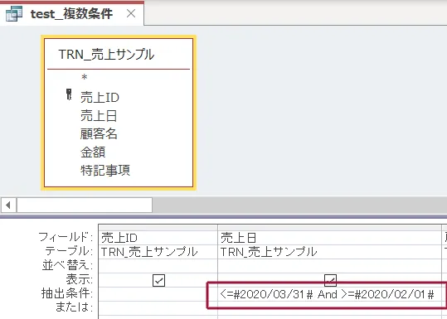Select 顧客名 in the table field list
The height and width of the screenshot is (319, 447).
pos(99,134)
